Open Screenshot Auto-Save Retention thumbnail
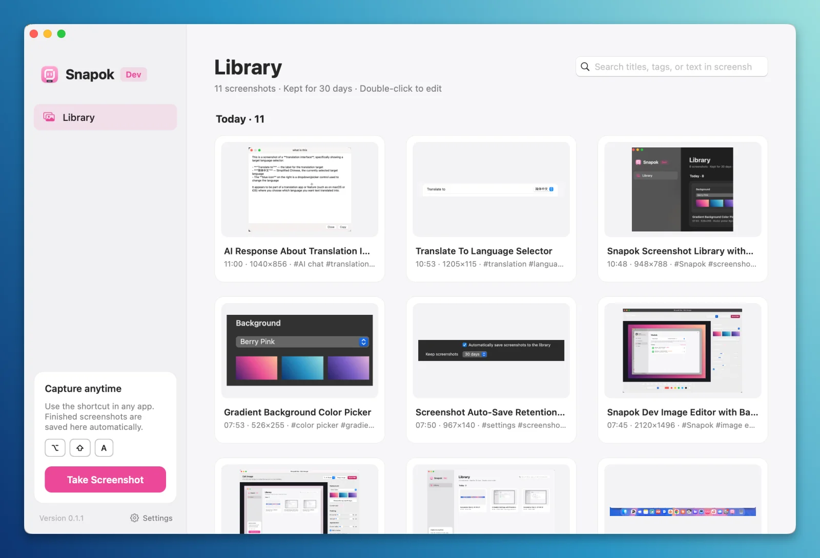 [x=491, y=351]
